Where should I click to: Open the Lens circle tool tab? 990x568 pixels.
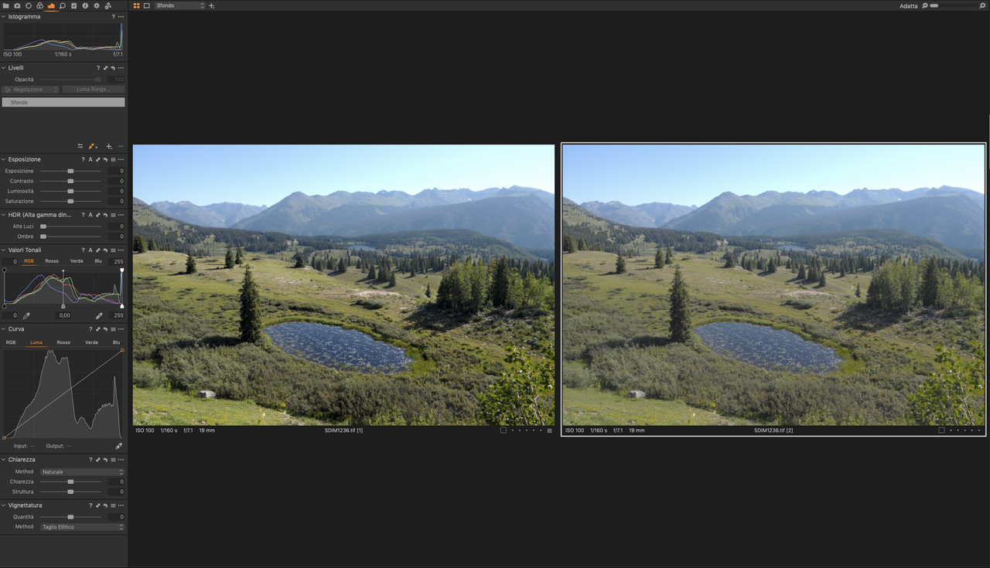(29, 5)
